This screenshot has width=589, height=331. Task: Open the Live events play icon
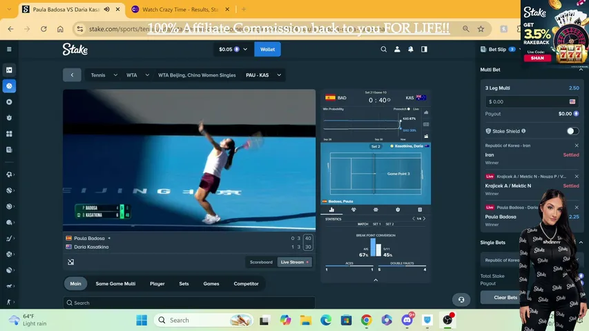tap(9, 102)
